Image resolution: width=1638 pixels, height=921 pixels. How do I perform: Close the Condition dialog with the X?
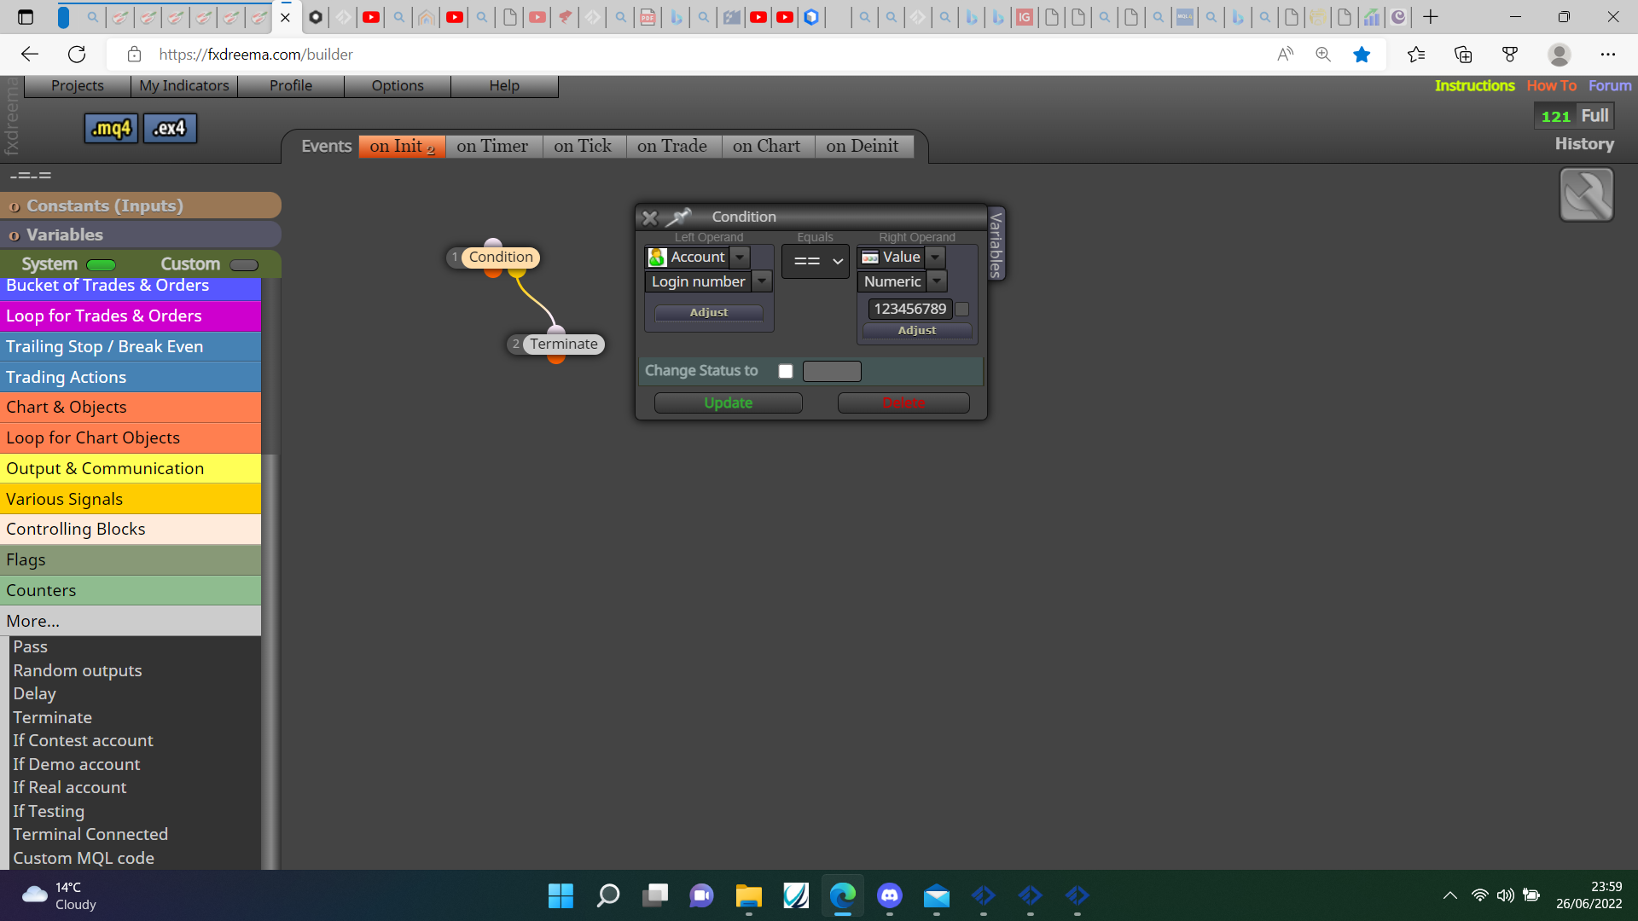click(649, 217)
